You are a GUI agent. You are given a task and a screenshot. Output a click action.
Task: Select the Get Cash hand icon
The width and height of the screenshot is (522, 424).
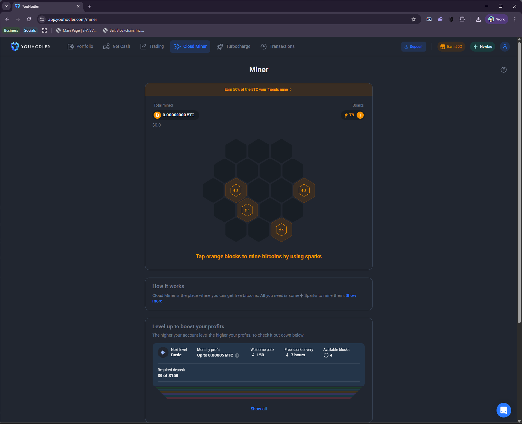click(x=106, y=46)
